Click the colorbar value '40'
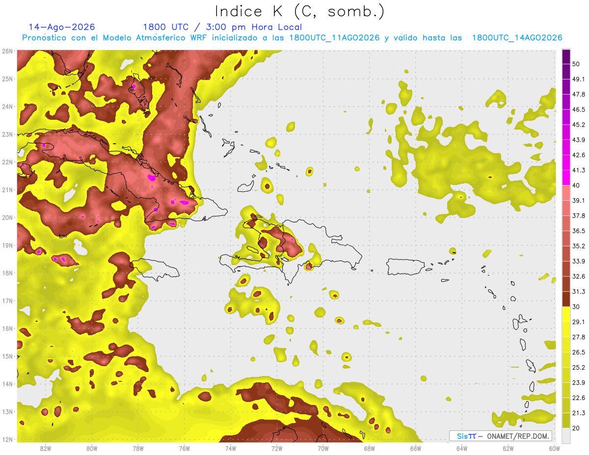The image size is (589, 455). point(576,186)
